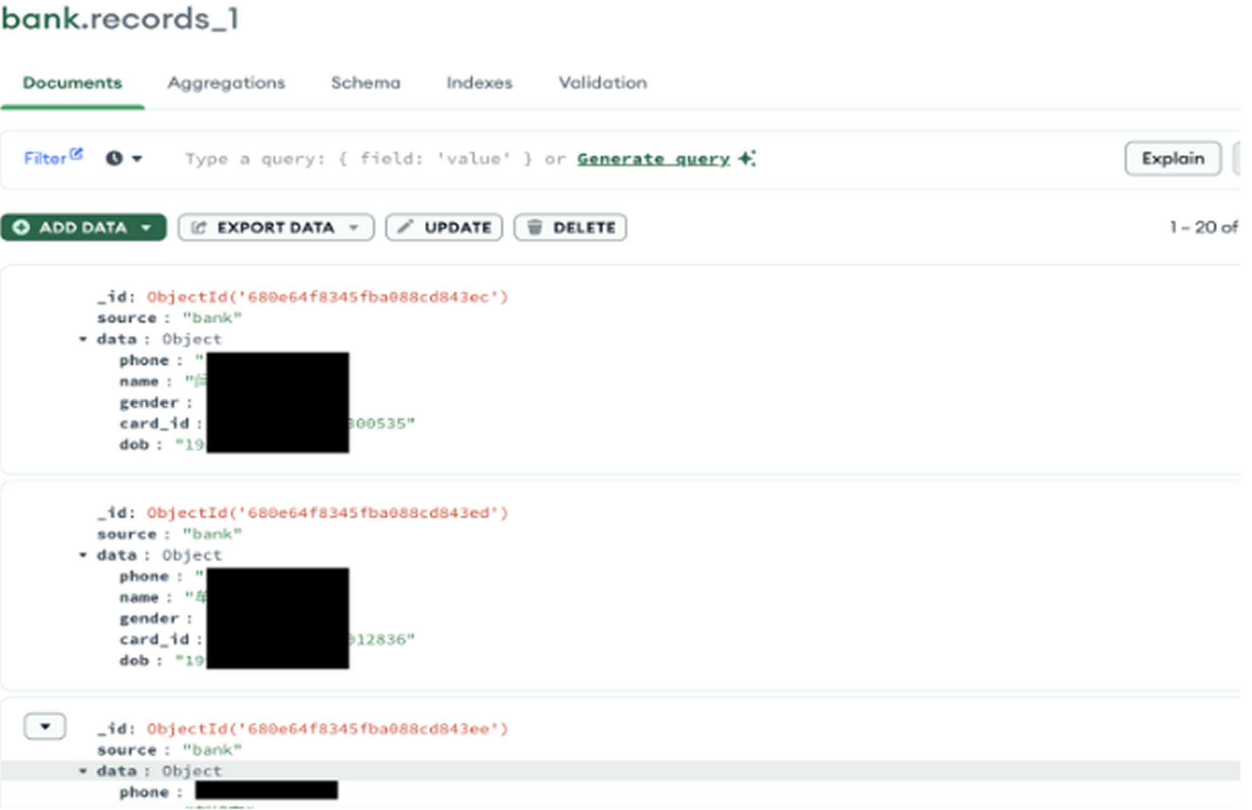This screenshot has width=1252, height=810.
Task: Click the pencil icon on UPDATE
Action: [x=405, y=227]
